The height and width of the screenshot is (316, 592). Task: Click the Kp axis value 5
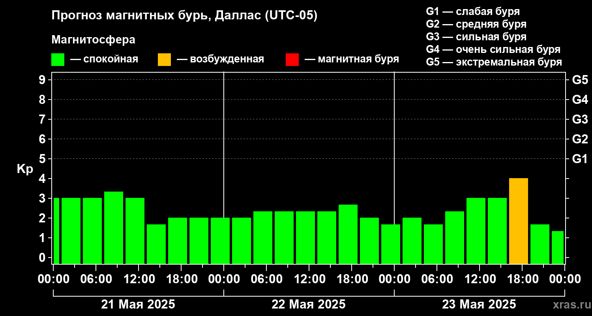pos(43,159)
